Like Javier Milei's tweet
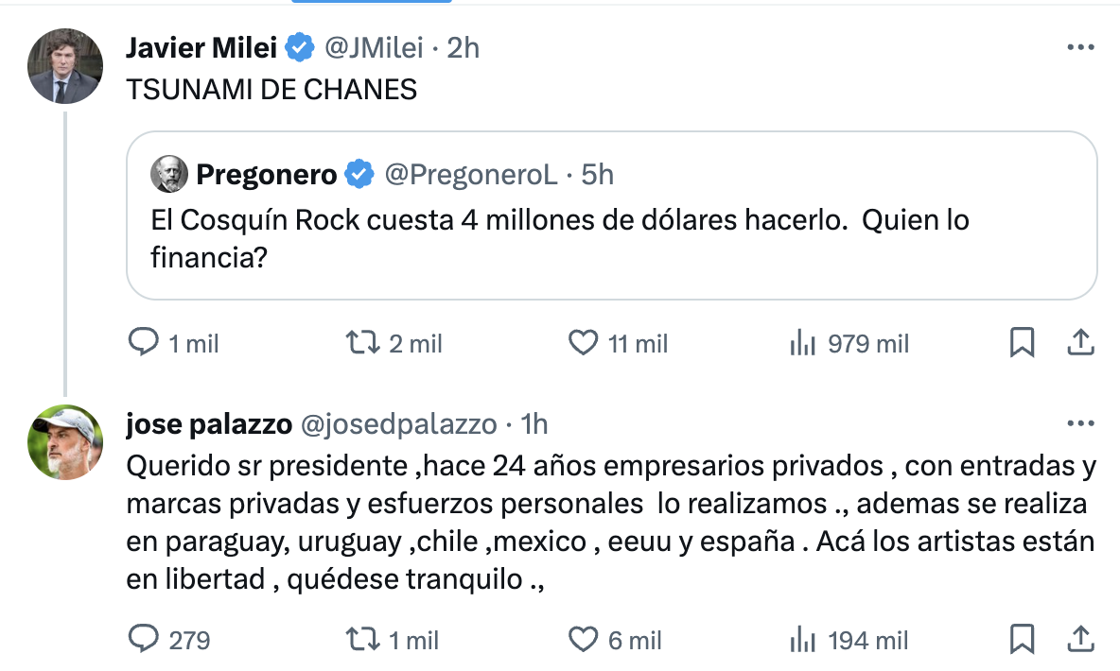Screen dimensions: 1120x671 tap(584, 343)
